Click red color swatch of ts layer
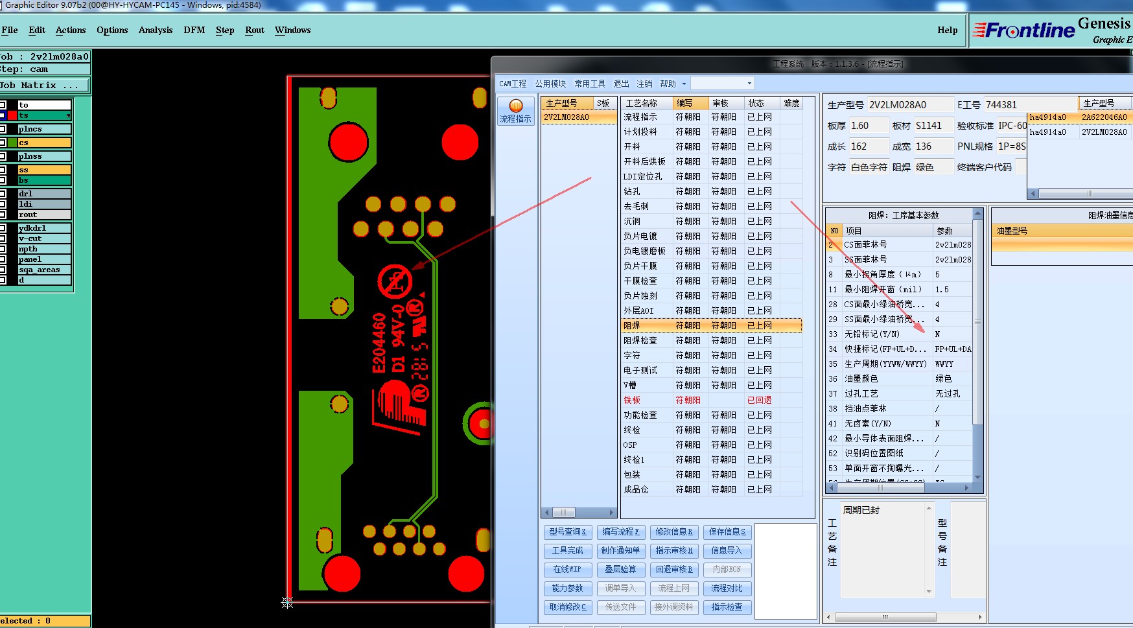1133x628 pixels. click(12, 115)
